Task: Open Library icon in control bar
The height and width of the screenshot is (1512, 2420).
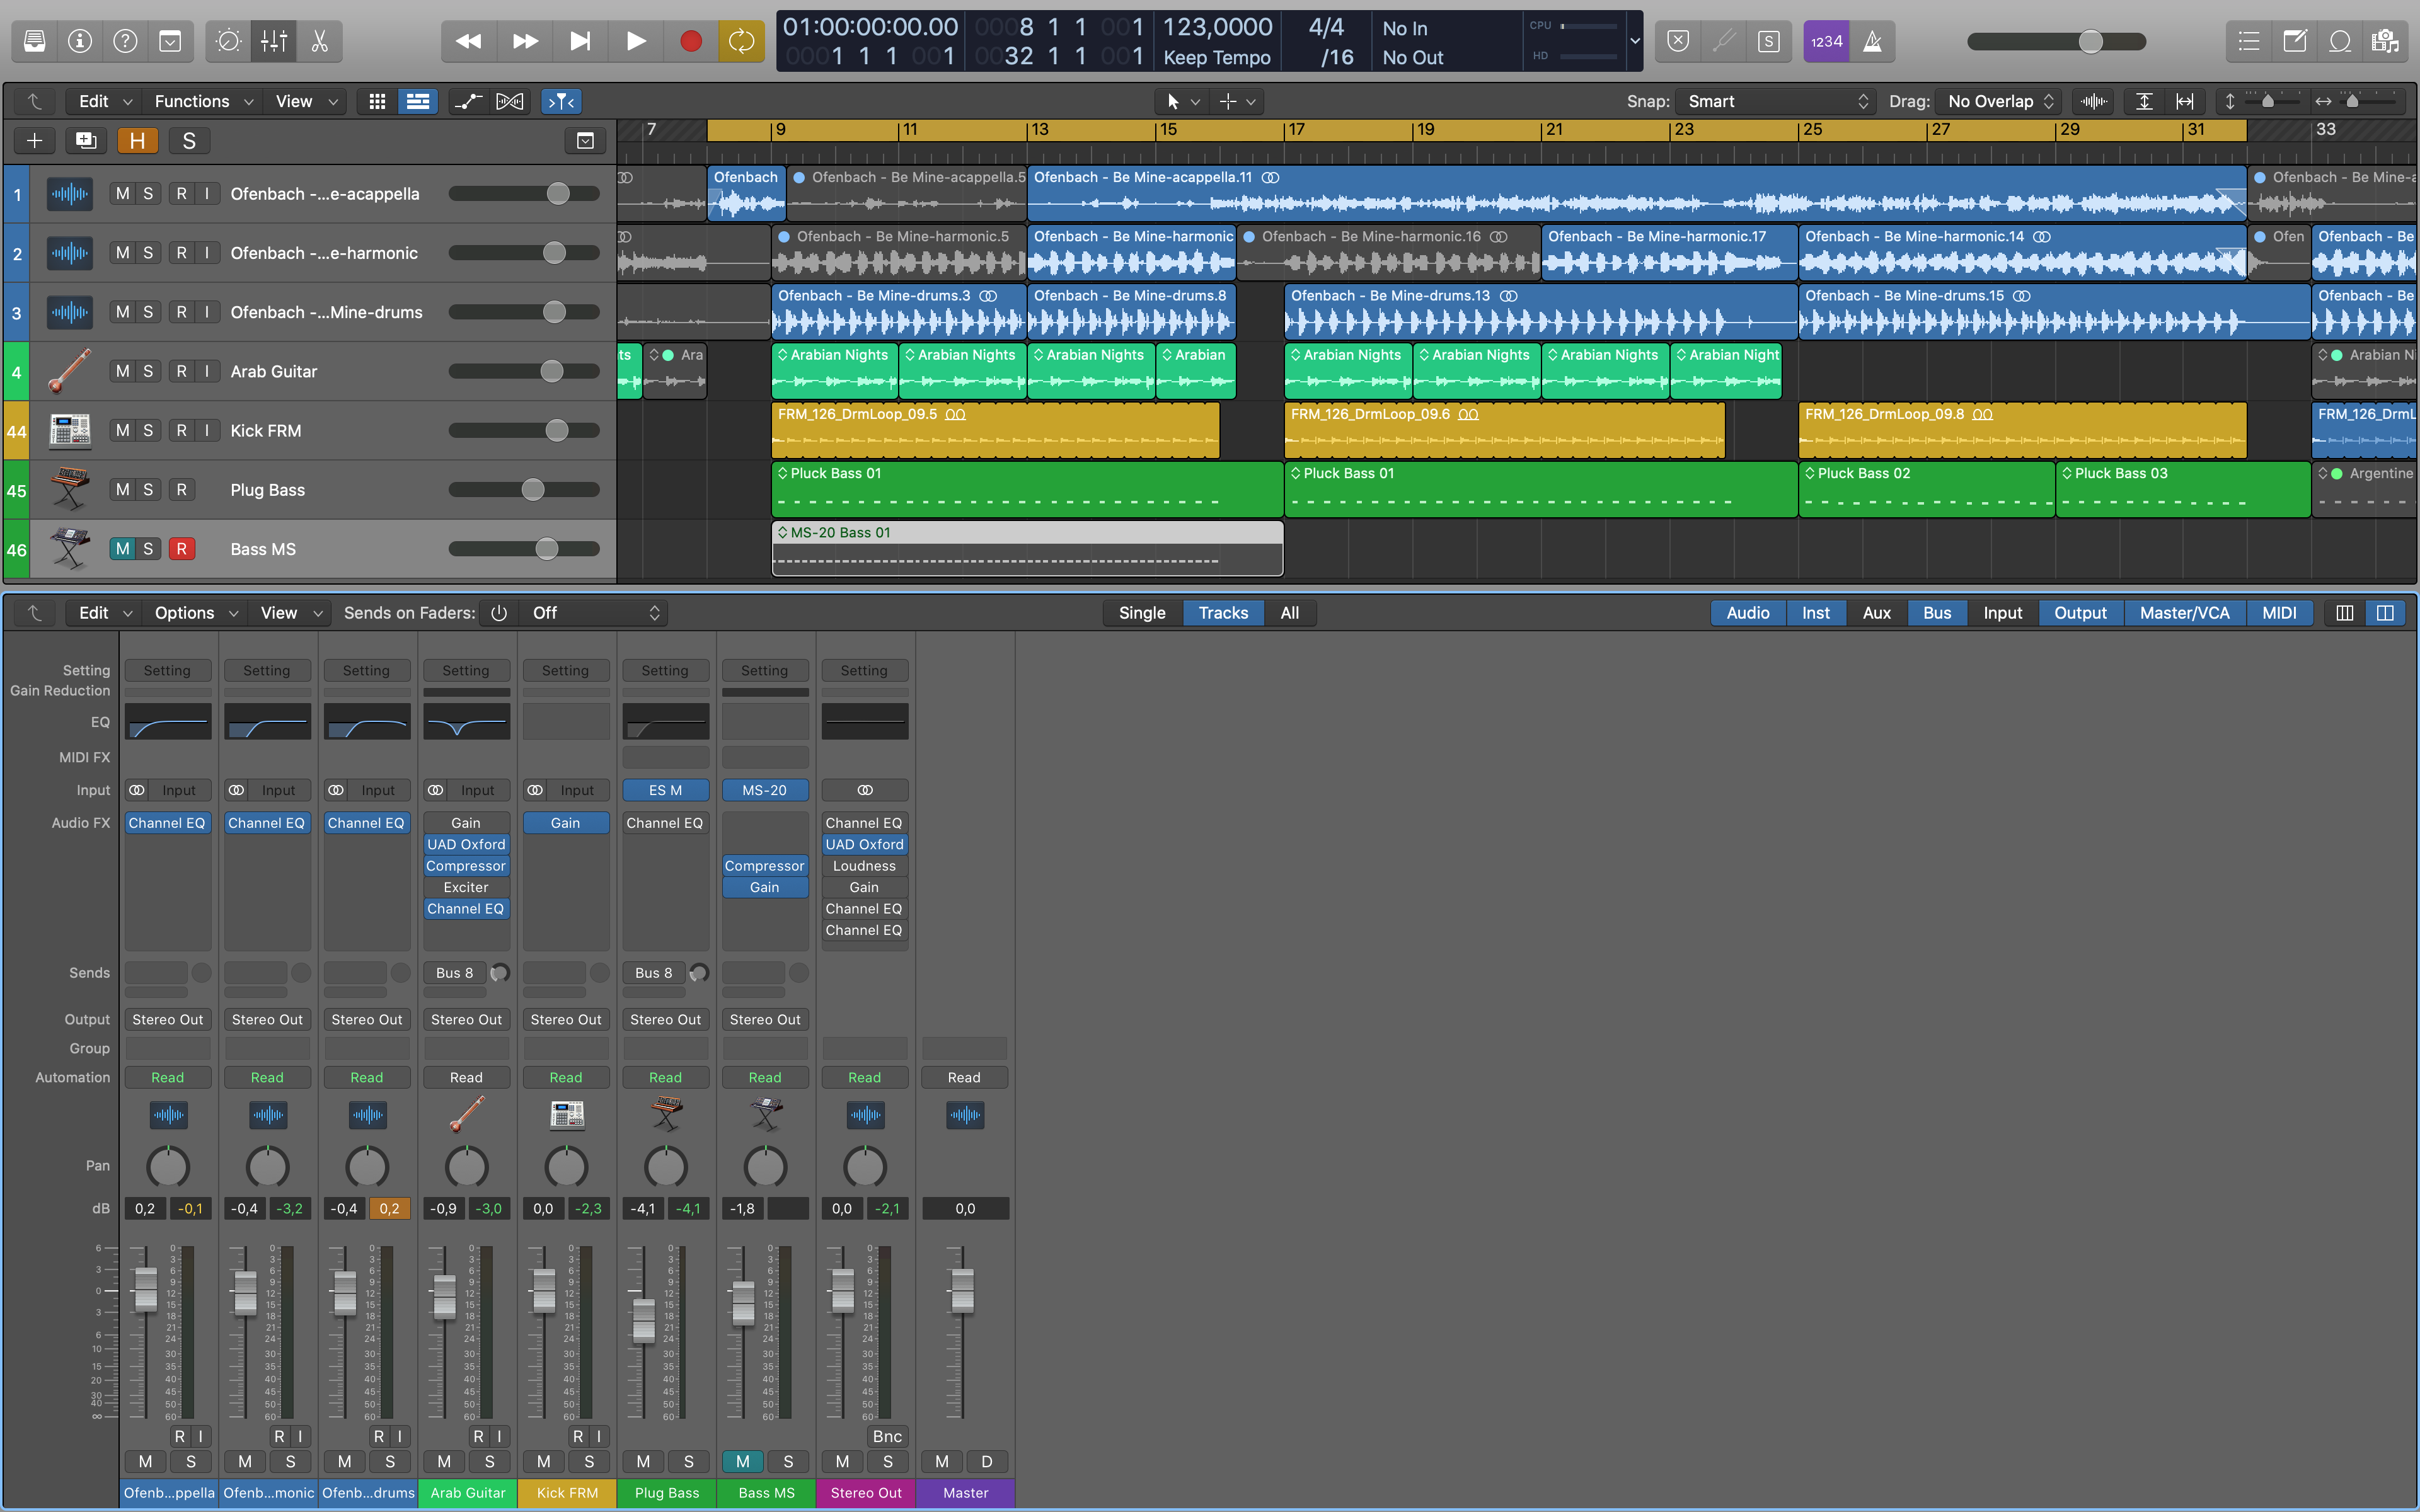Action: coord(34,41)
